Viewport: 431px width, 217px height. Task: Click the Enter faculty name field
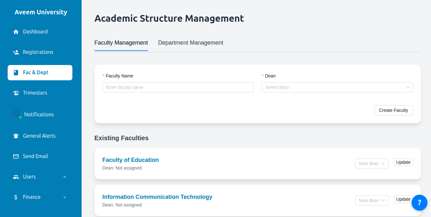(178, 87)
